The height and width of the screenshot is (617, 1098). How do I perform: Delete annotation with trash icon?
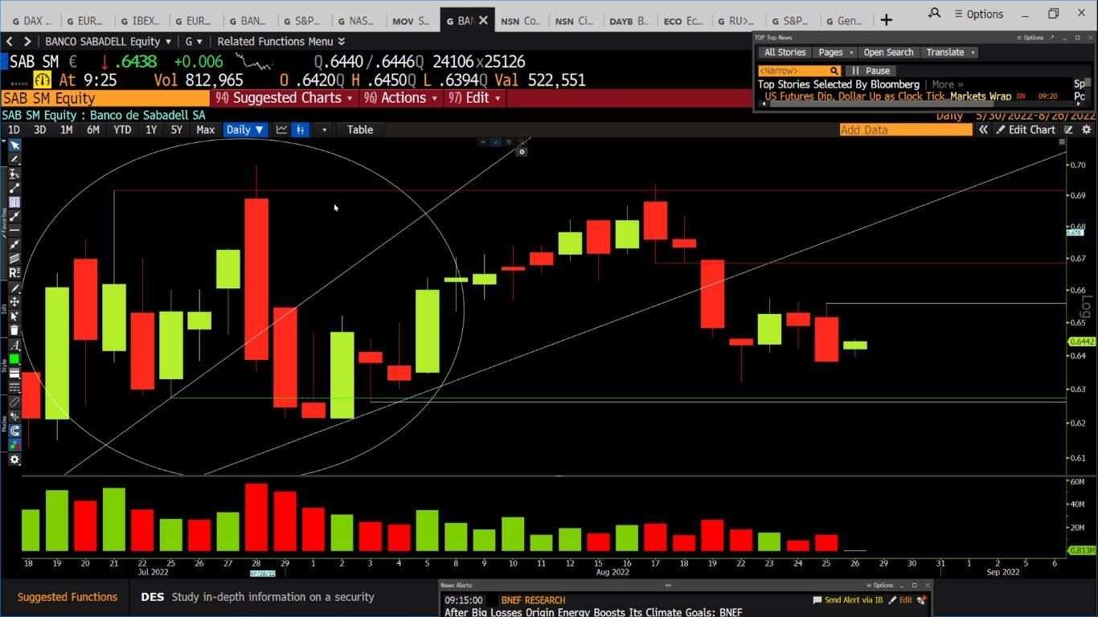pos(14,330)
